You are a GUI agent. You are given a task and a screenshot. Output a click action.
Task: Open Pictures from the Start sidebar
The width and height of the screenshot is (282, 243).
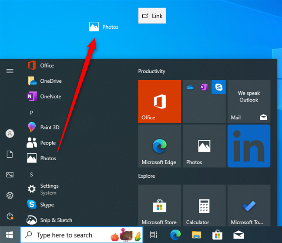(x=10, y=175)
